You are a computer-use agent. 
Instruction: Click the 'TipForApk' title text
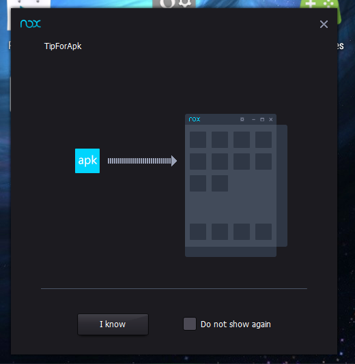63,46
